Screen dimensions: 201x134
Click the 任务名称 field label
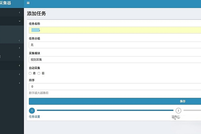(x=35, y=24)
